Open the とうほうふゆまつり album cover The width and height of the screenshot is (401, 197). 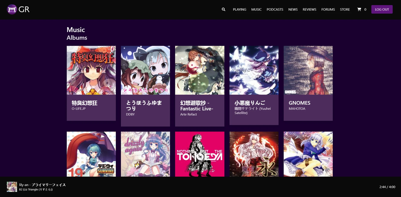145,70
